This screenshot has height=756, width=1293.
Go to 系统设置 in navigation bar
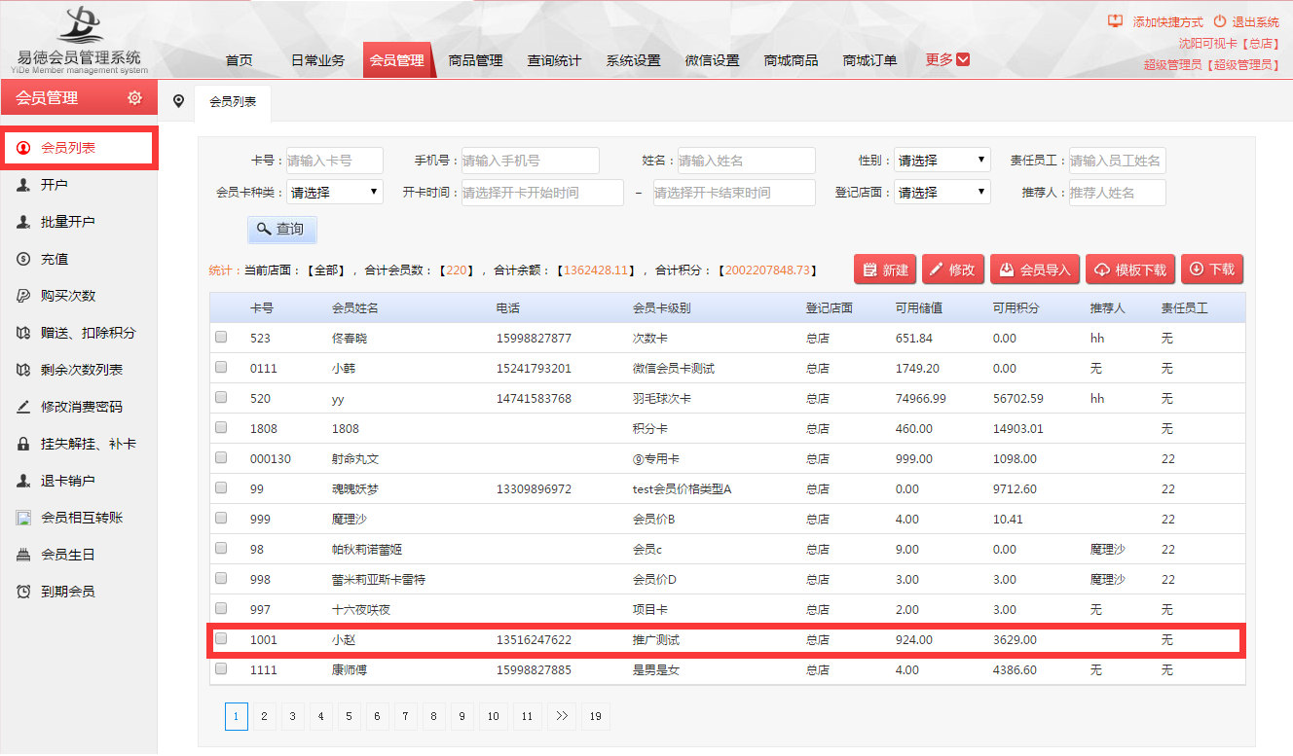[633, 60]
